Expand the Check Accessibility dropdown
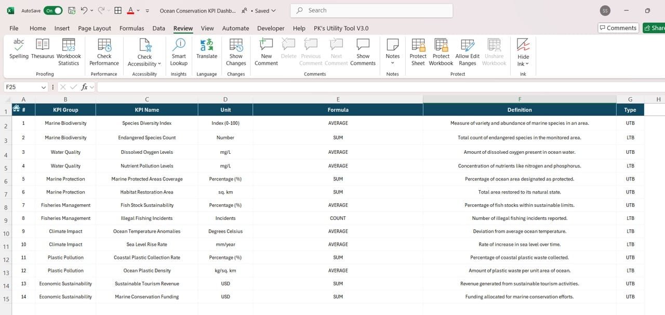This screenshot has width=665, height=315. pyautogui.click(x=159, y=64)
